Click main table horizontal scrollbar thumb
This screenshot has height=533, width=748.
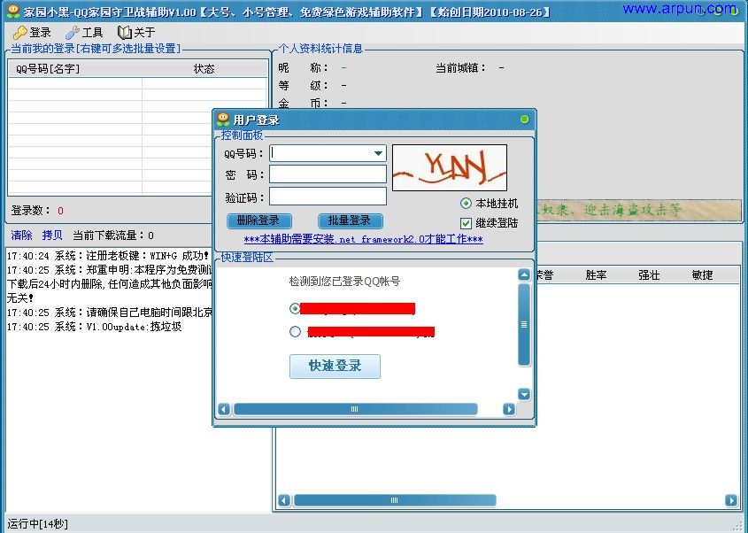[x=395, y=500]
